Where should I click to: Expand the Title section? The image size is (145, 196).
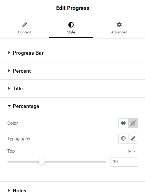18,88
